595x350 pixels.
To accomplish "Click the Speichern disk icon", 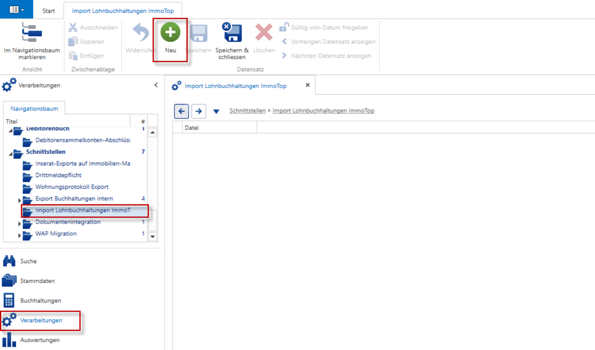I will click(x=199, y=33).
